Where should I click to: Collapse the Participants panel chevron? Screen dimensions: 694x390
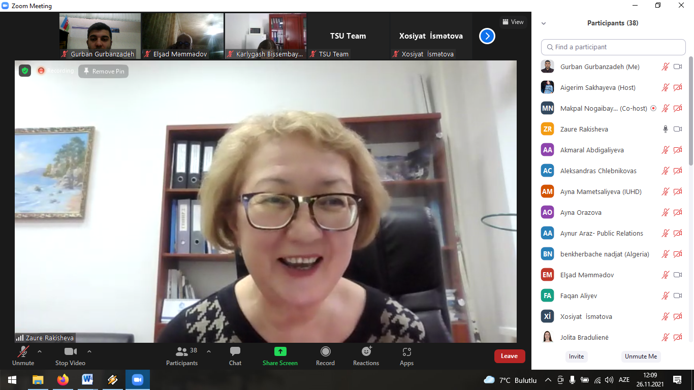pyautogui.click(x=544, y=23)
